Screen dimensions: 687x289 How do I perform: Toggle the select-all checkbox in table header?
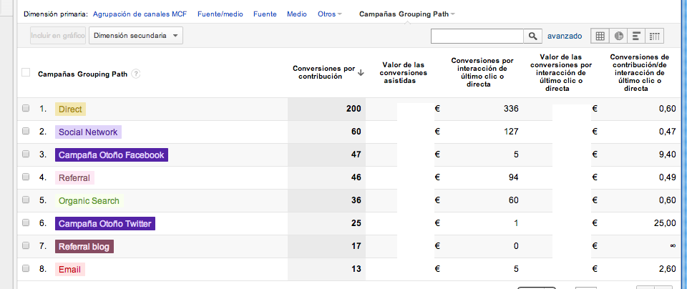coord(26,72)
